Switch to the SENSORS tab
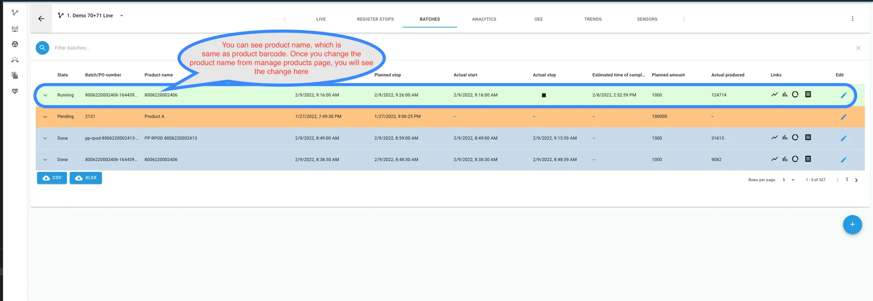873x301 pixels. pos(647,19)
